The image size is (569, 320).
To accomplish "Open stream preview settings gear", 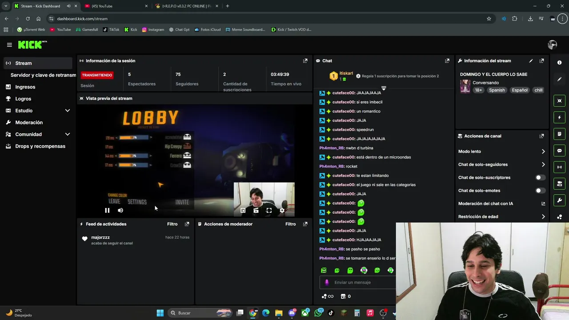I will 282,210.
